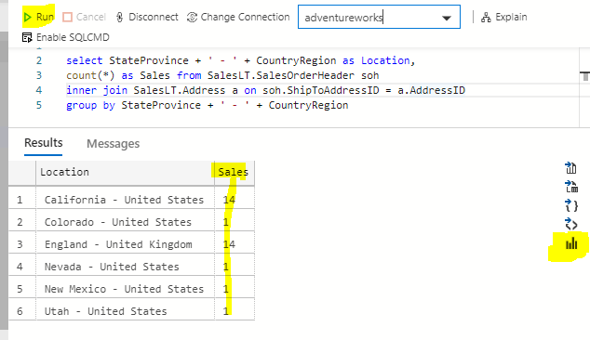Run the SQL query
Viewport: 590px width, 340px height.
click(39, 17)
